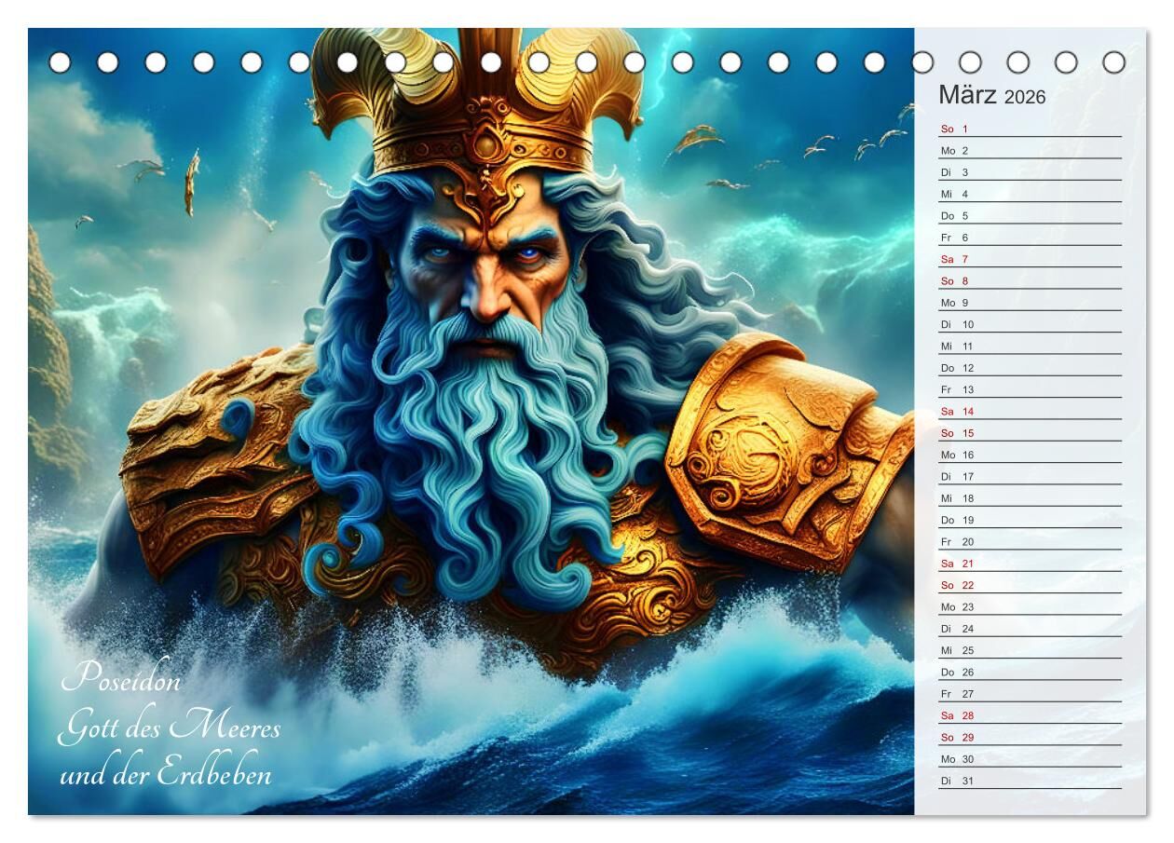The image size is (1174, 843).
Task: Click the So 8 date row
Action: point(1029,281)
